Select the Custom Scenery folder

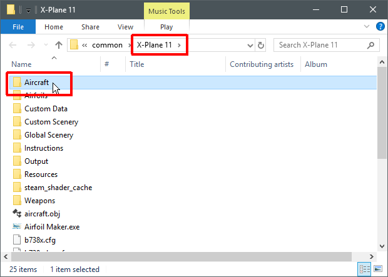(x=51, y=122)
